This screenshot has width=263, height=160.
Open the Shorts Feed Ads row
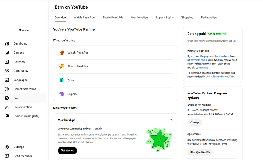pyautogui.click(x=115, y=66)
